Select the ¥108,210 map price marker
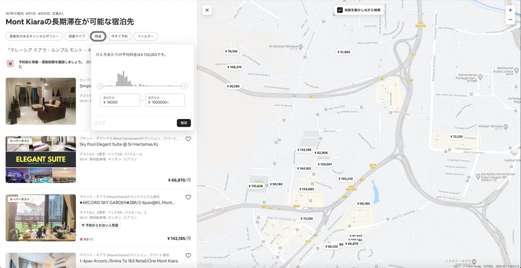This screenshot has width=521, height=268. 235,67
